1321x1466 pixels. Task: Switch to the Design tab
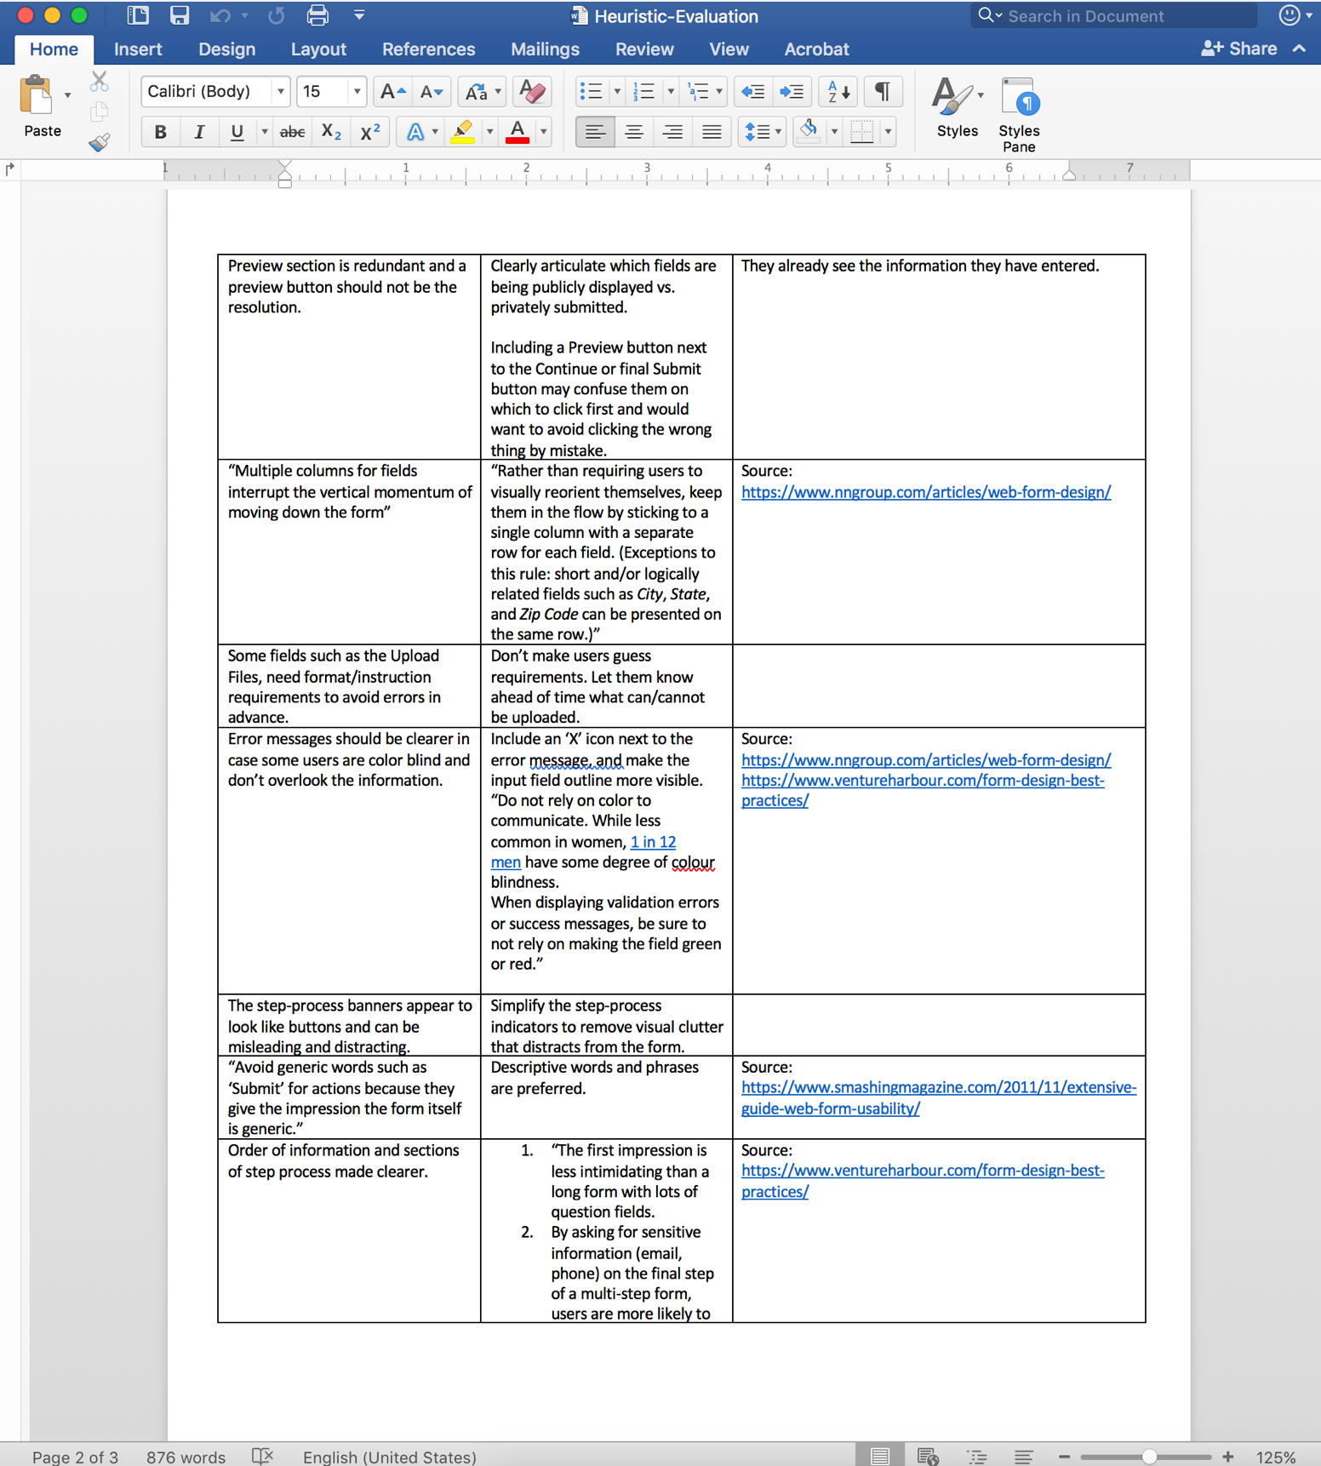click(x=226, y=49)
